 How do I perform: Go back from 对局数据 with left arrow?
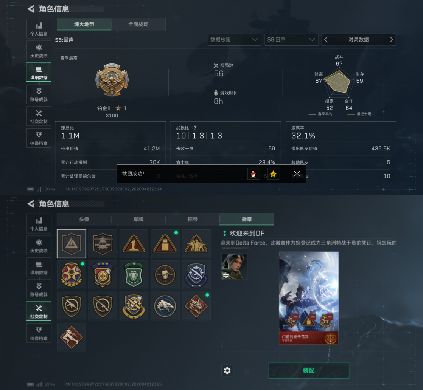(x=326, y=40)
